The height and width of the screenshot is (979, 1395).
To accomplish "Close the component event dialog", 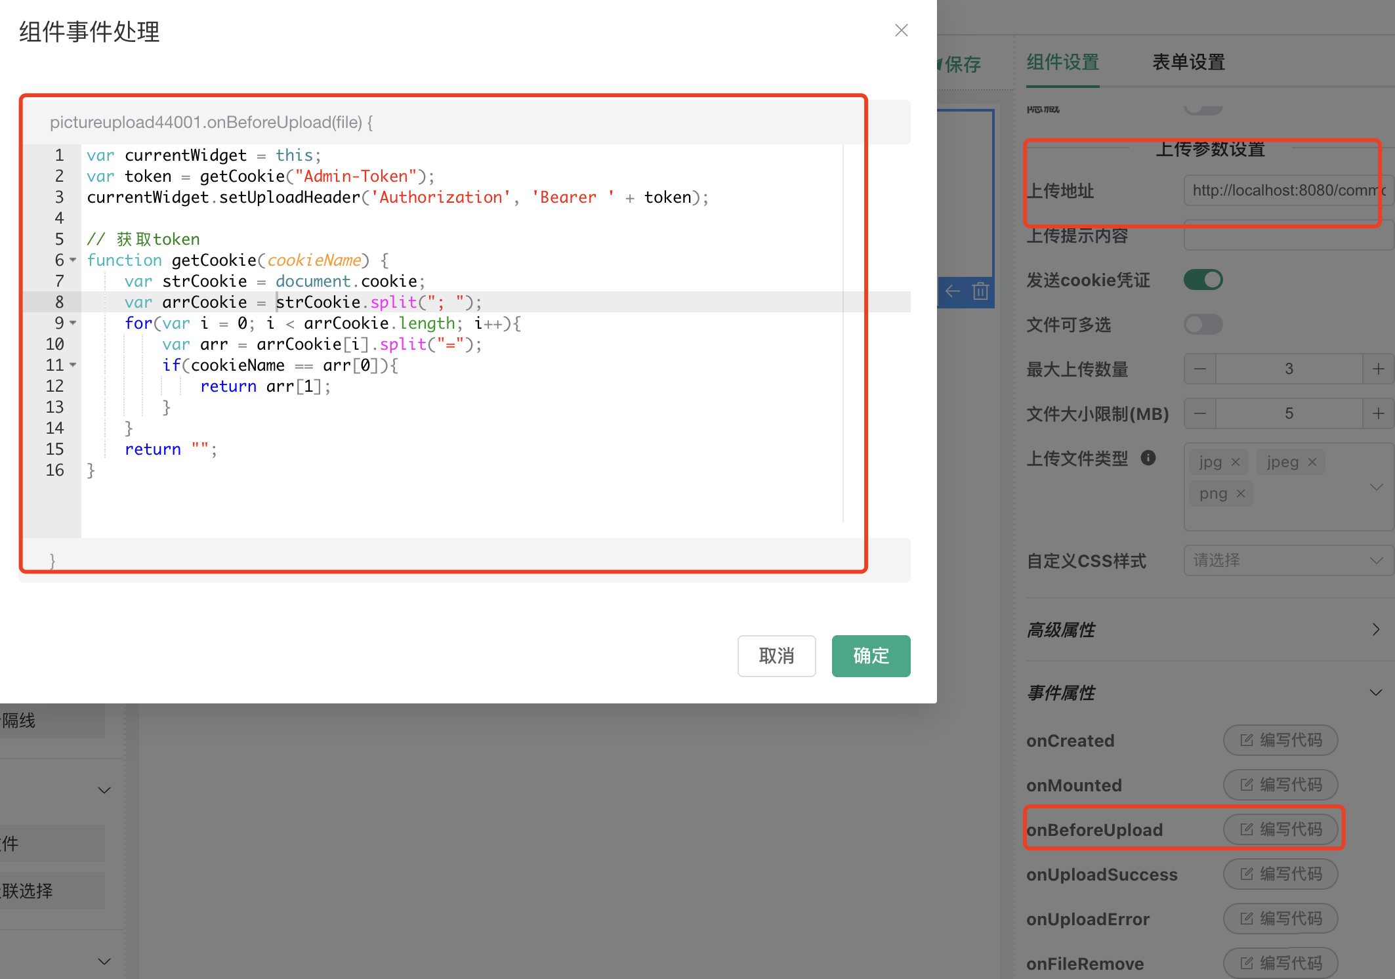I will (x=901, y=31).
